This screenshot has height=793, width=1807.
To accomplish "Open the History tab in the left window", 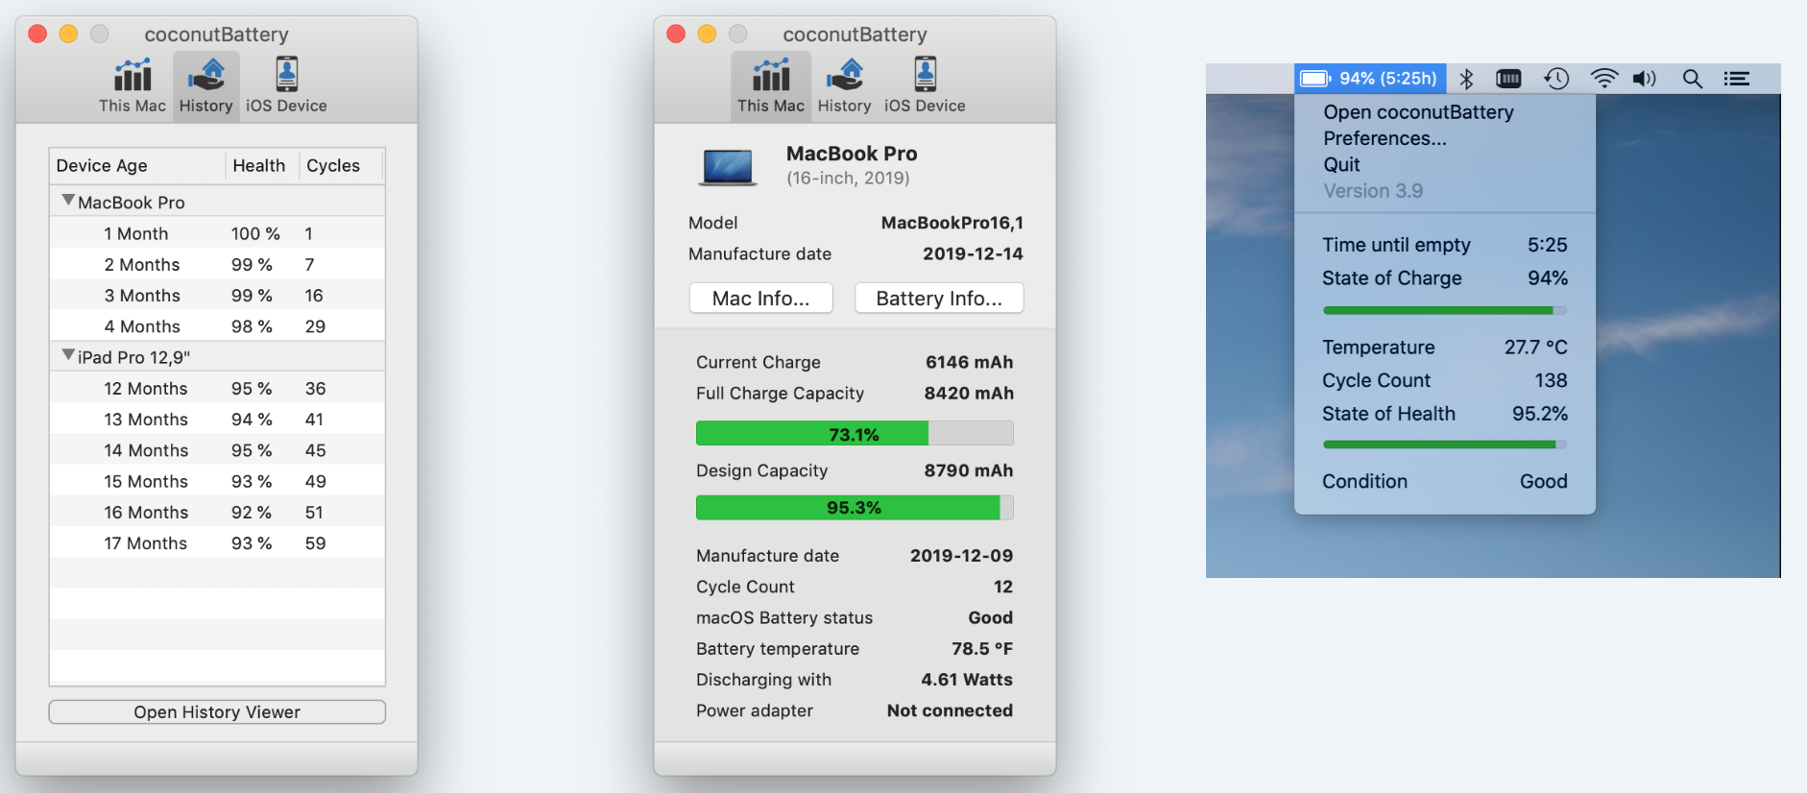I will [x=205, y=85].
